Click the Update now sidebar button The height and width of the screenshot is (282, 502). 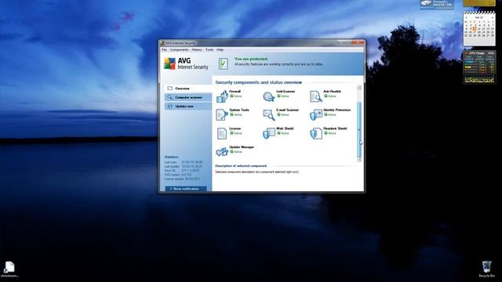pyautogui.click(x=188, y=107)
